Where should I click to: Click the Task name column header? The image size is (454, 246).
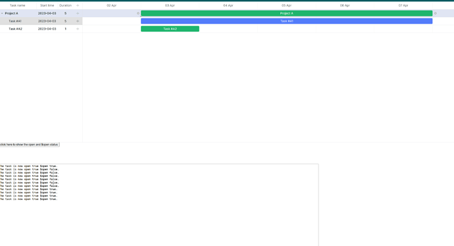[18, 5]
